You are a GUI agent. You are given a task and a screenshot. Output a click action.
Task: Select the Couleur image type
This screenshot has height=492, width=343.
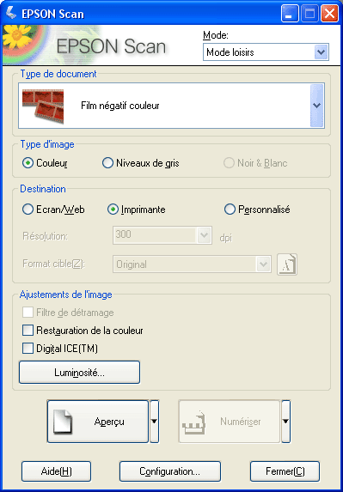[x=45, y=163]
